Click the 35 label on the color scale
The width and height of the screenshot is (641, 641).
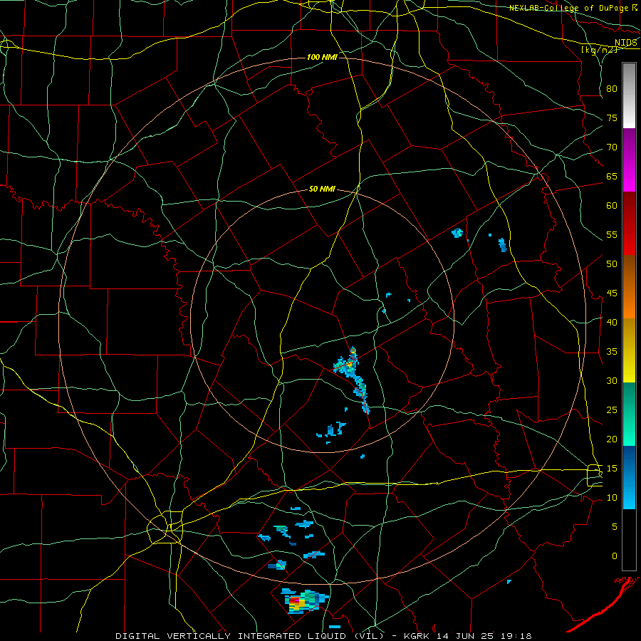click(612, 352)
